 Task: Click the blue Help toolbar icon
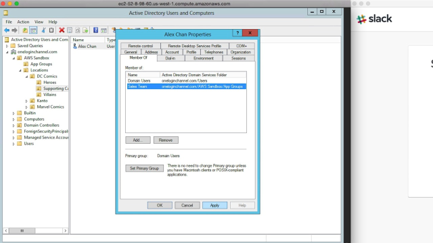[95, 30]
